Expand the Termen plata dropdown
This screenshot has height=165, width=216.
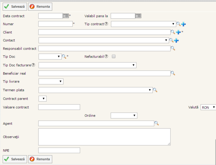[x=95, y=90]
